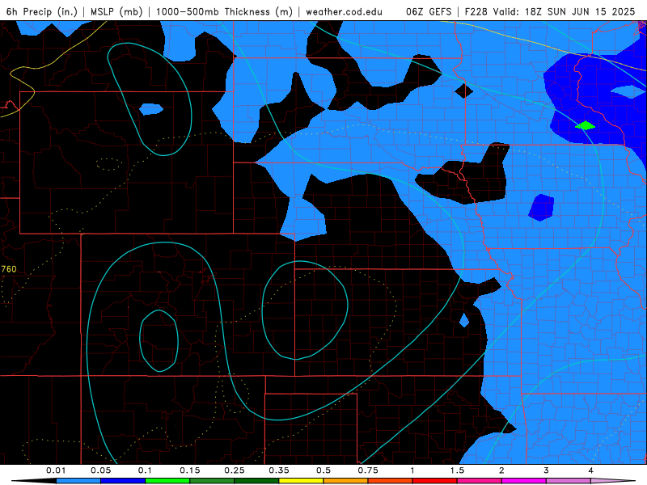Click the 0.05 legend label
This screenshot has width=647, height=485.
pos(100,470)
